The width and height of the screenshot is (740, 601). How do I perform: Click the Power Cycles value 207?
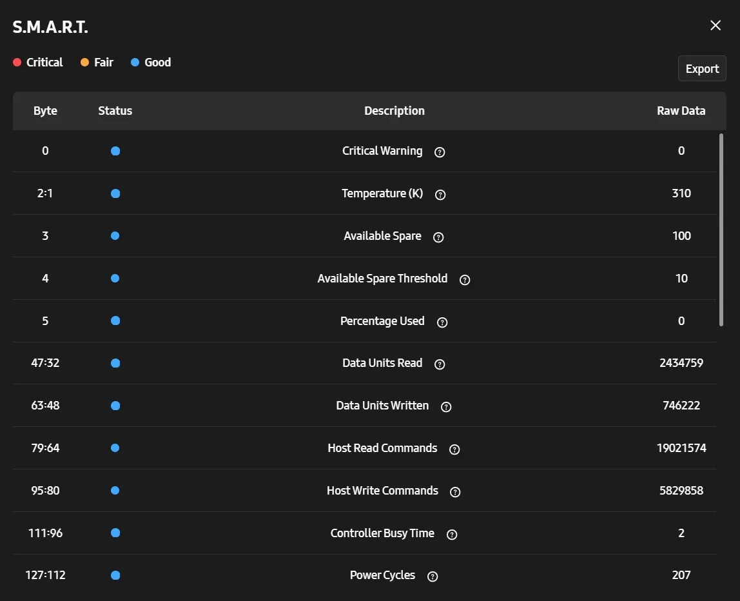[681, 575]
